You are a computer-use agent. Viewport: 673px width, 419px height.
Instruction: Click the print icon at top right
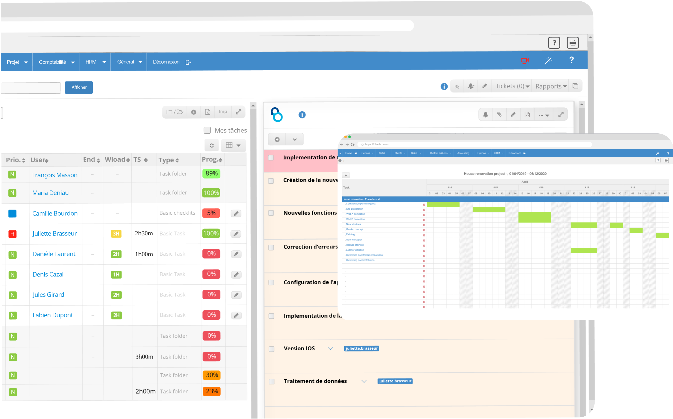click(x=573, y=43)
